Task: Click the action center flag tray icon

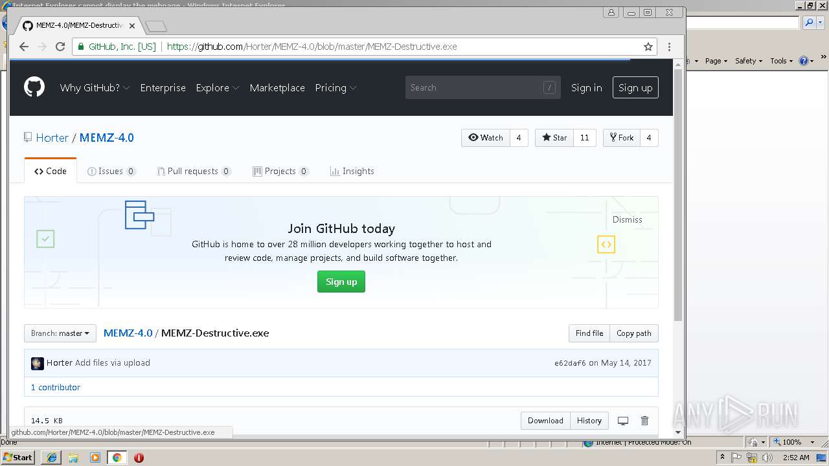Action: pyautogui.click(x=736, y=458)
